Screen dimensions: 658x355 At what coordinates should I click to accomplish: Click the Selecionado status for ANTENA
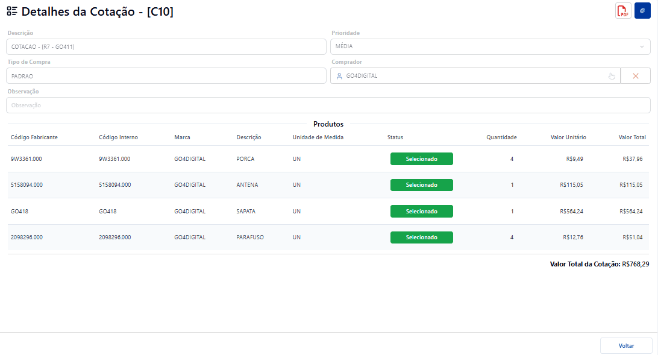(x=421, y=185)
